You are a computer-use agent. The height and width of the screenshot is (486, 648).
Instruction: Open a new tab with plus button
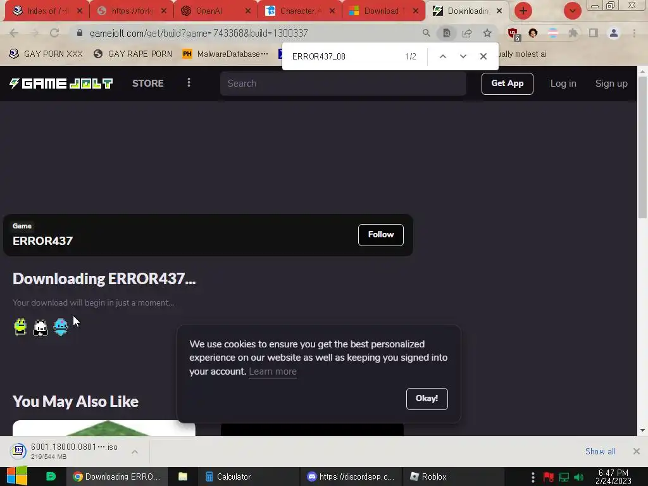[523, 11]
